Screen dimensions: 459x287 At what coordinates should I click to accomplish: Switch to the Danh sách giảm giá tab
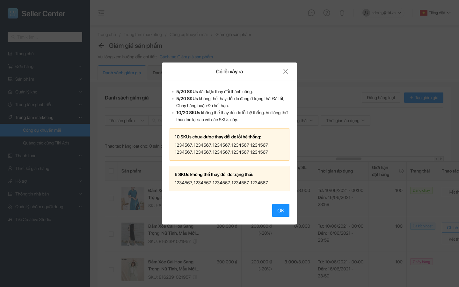coord(122,73)
